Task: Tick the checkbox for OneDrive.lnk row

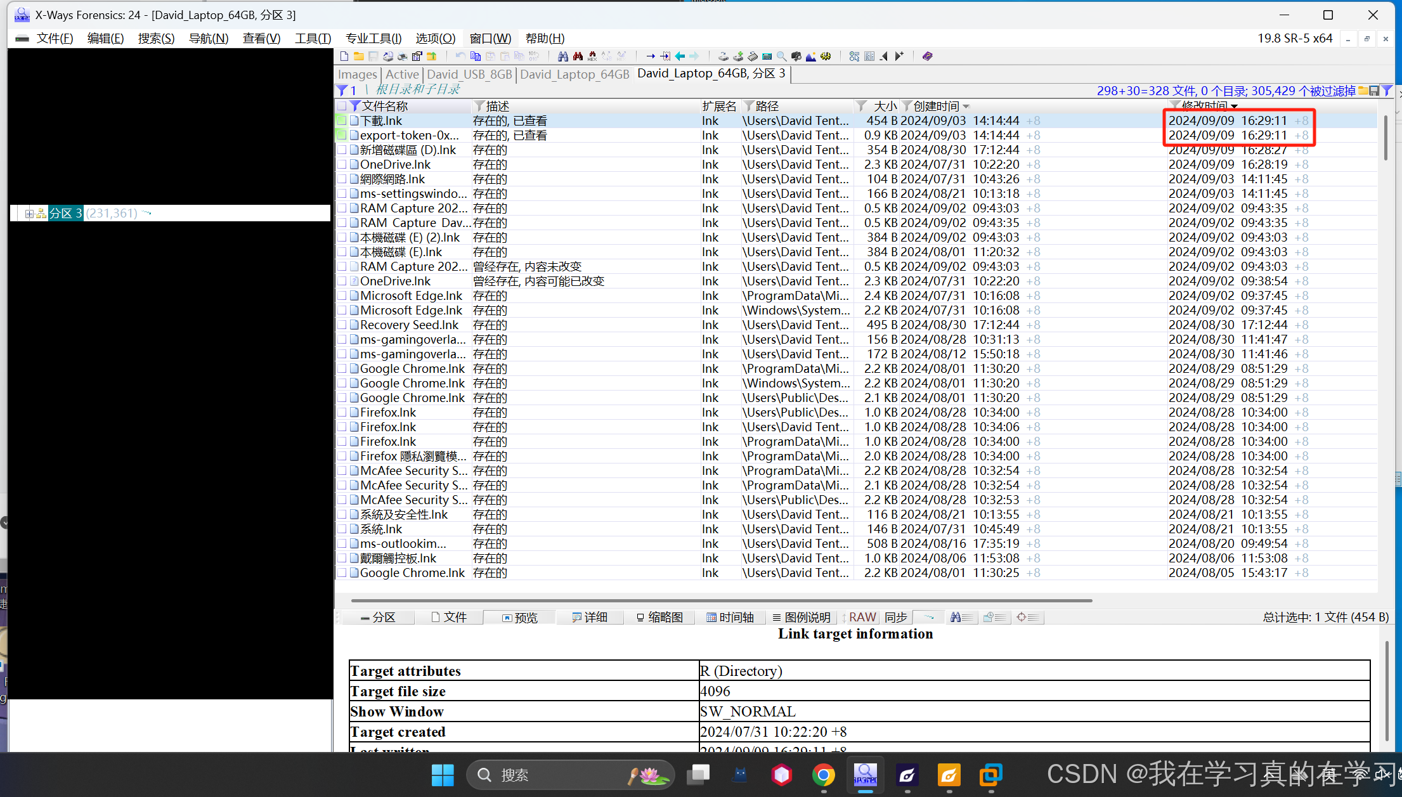Action: pyautogui.click(x=341, y=164)
